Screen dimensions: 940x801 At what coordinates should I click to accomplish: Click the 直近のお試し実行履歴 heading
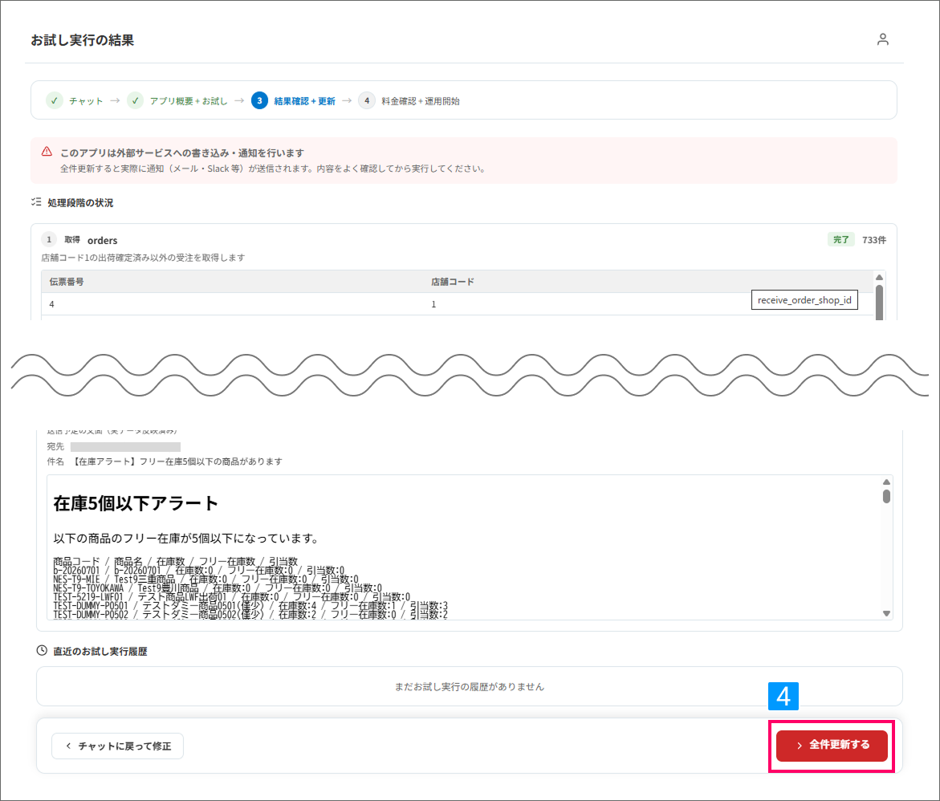point(100,651)
